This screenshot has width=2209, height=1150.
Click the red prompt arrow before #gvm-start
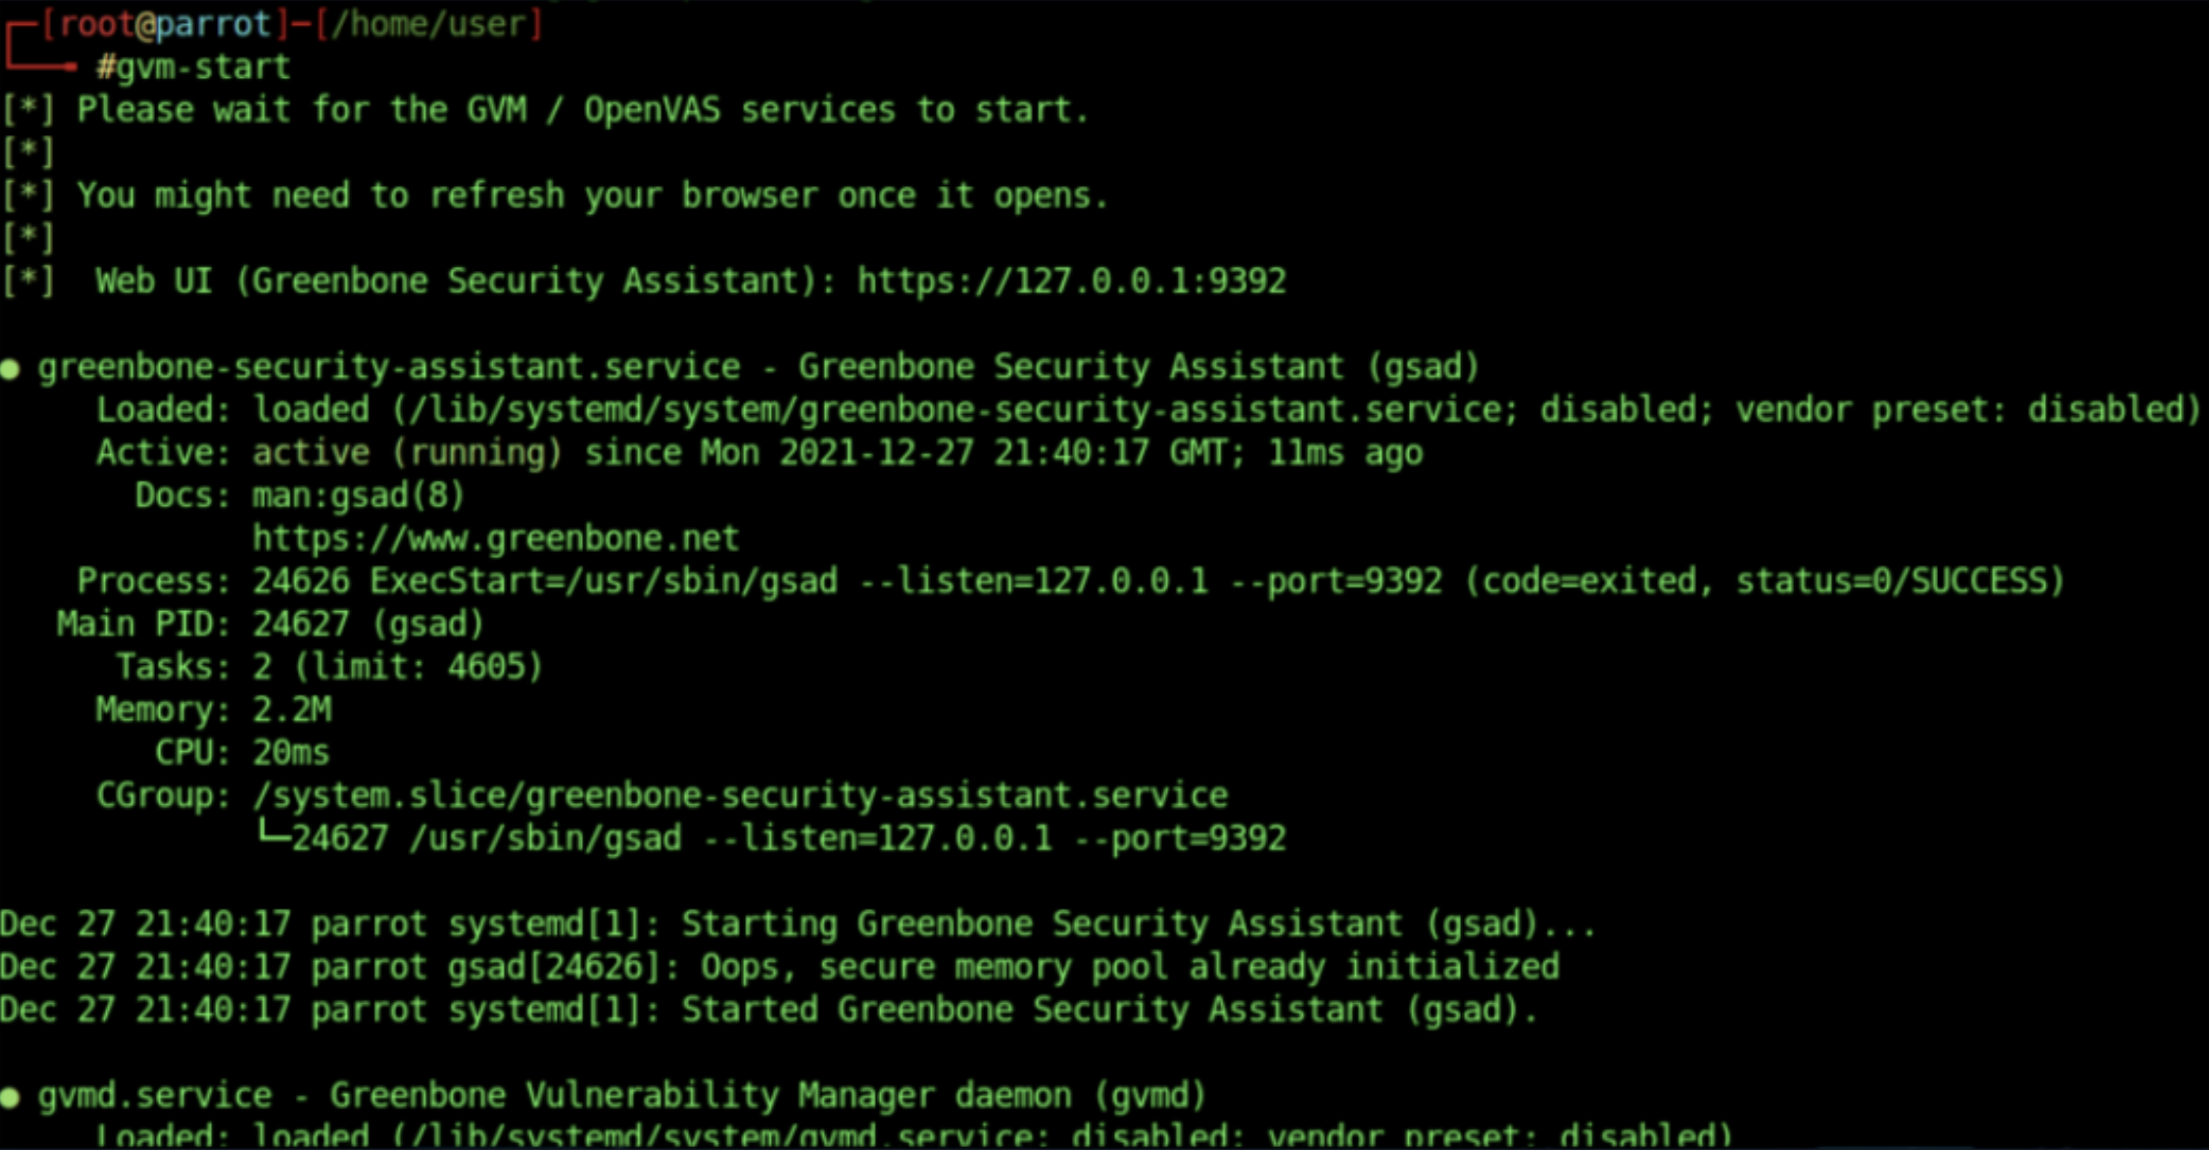pos(43,64)
